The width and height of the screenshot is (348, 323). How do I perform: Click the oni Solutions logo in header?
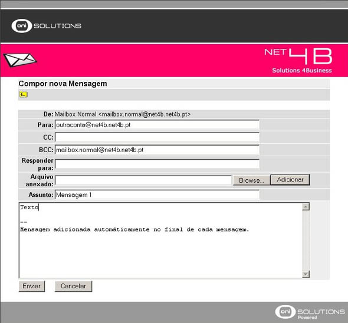pos(46,26)
